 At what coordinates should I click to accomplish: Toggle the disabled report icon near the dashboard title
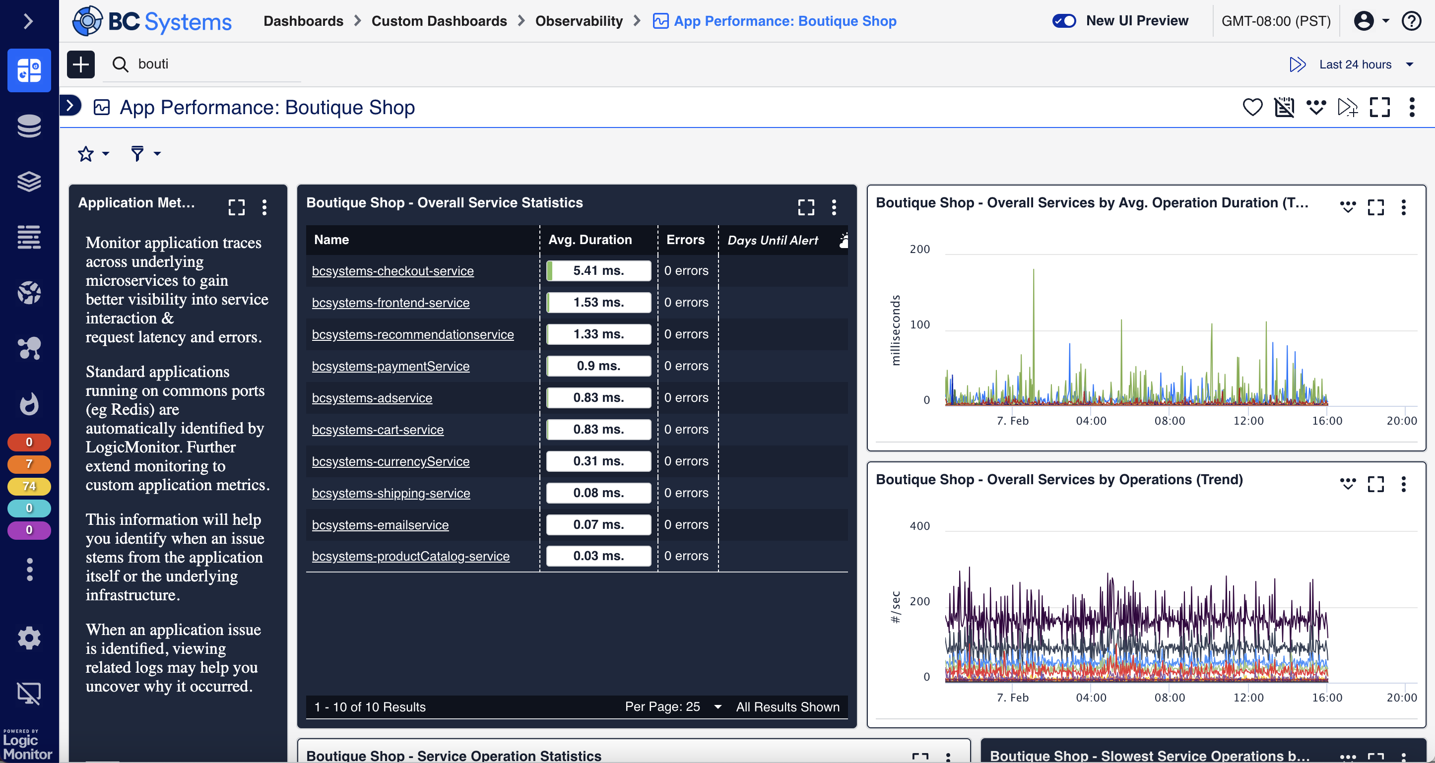[1284, 108]
